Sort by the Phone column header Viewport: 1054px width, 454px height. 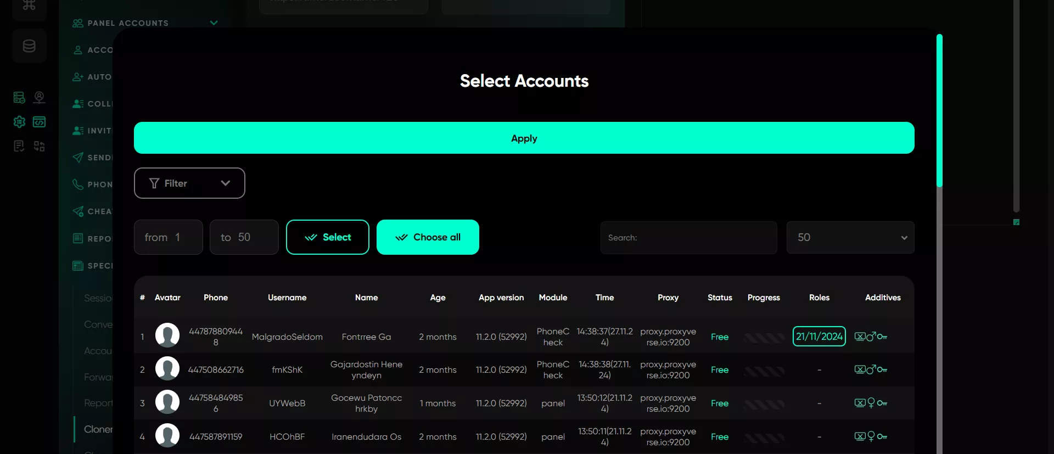(x=216, y=298)
